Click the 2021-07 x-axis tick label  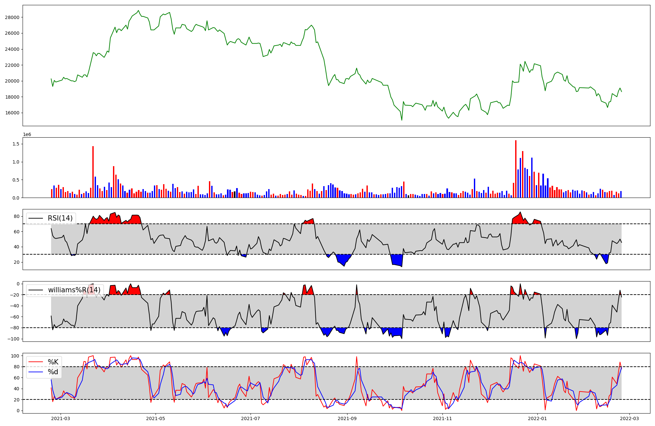(251, 418)
